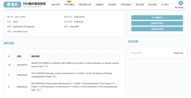Click the 查看诉状信息 button
Viewport: 191px width, 98px height.
point(157,23)
